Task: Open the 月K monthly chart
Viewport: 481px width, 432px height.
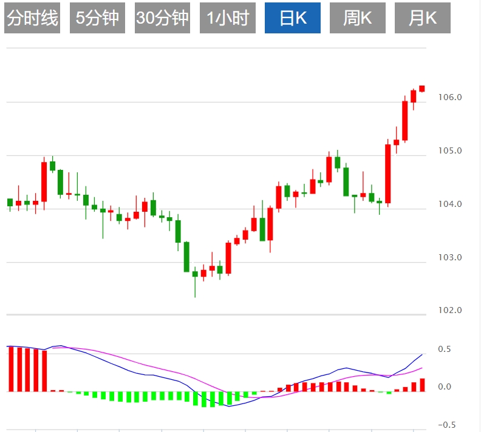Action: coord(423,18)
